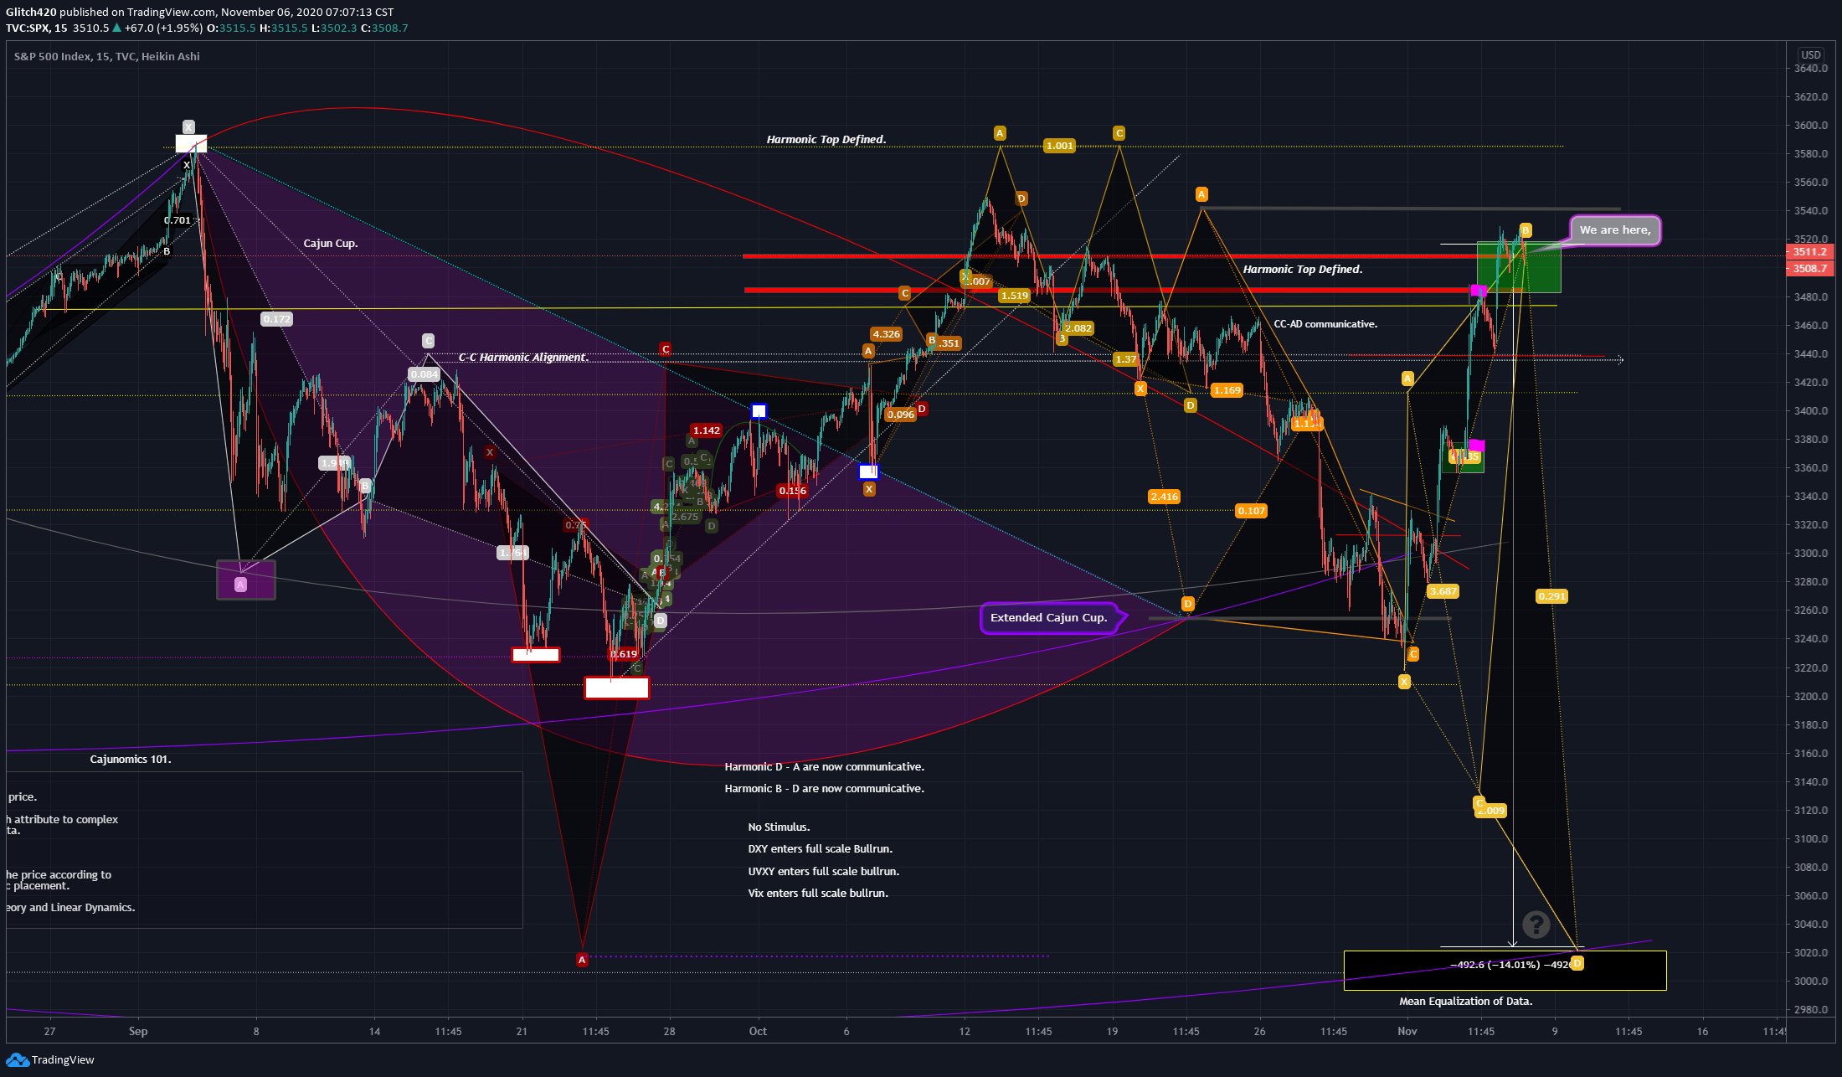Click the large white rectangle with red border
Screen dimensions: 1842x1077
click(617, 688)
